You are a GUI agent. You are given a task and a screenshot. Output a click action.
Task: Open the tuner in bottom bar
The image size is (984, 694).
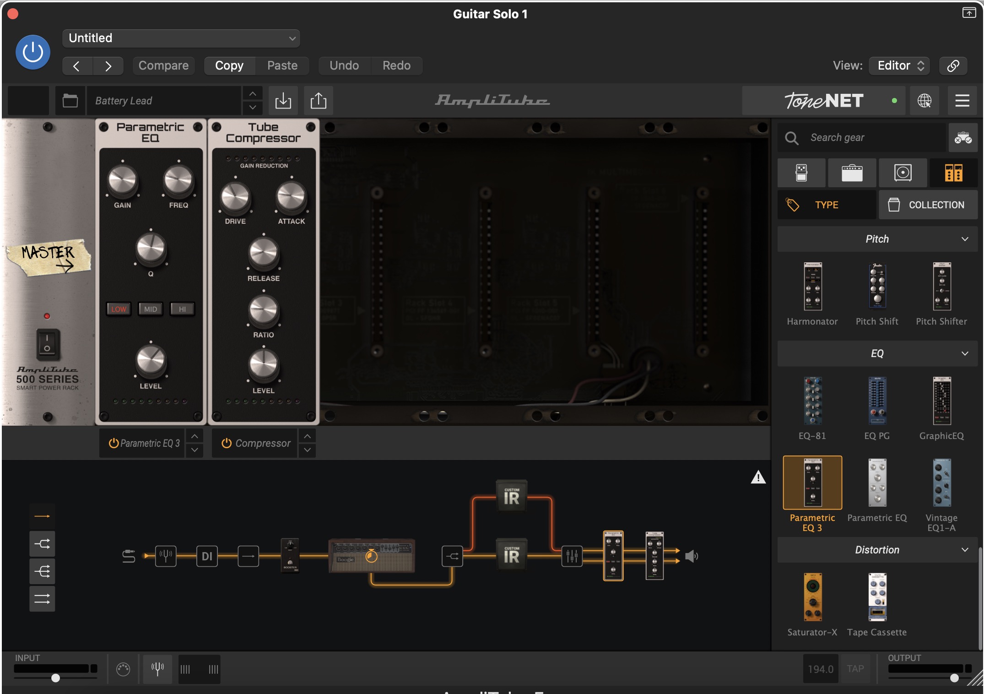[x=157, y=670]
